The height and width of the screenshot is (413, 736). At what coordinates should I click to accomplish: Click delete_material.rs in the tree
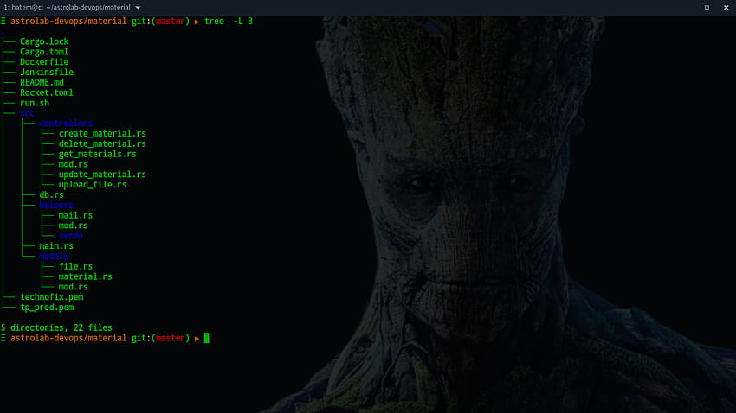pyautogui.click(x=102, y=143)
